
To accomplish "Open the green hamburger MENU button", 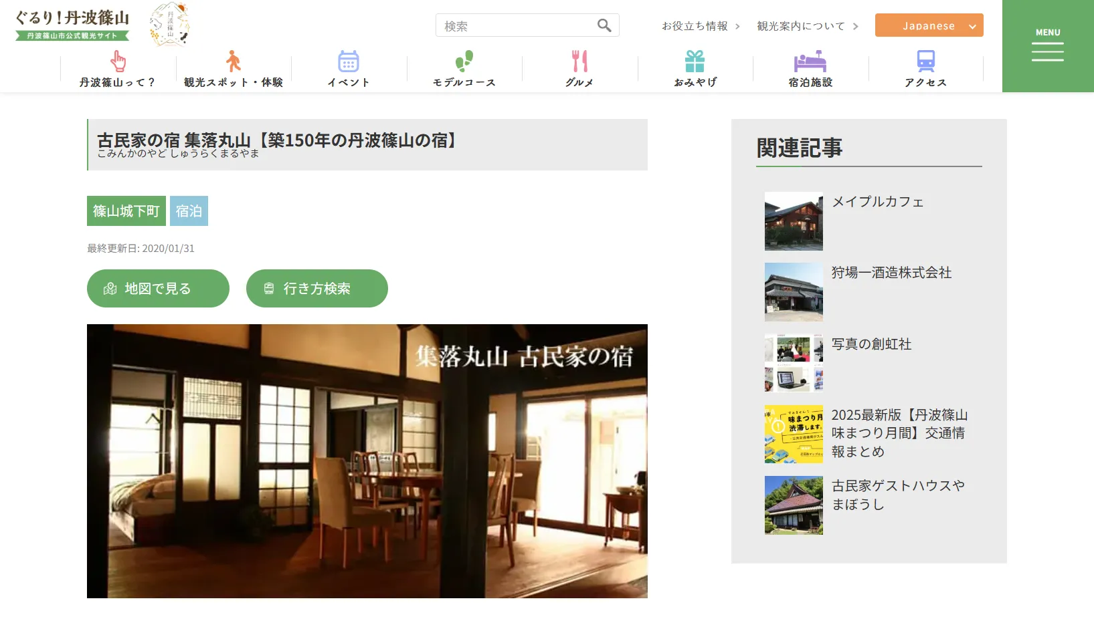I will coord(1047,46).
